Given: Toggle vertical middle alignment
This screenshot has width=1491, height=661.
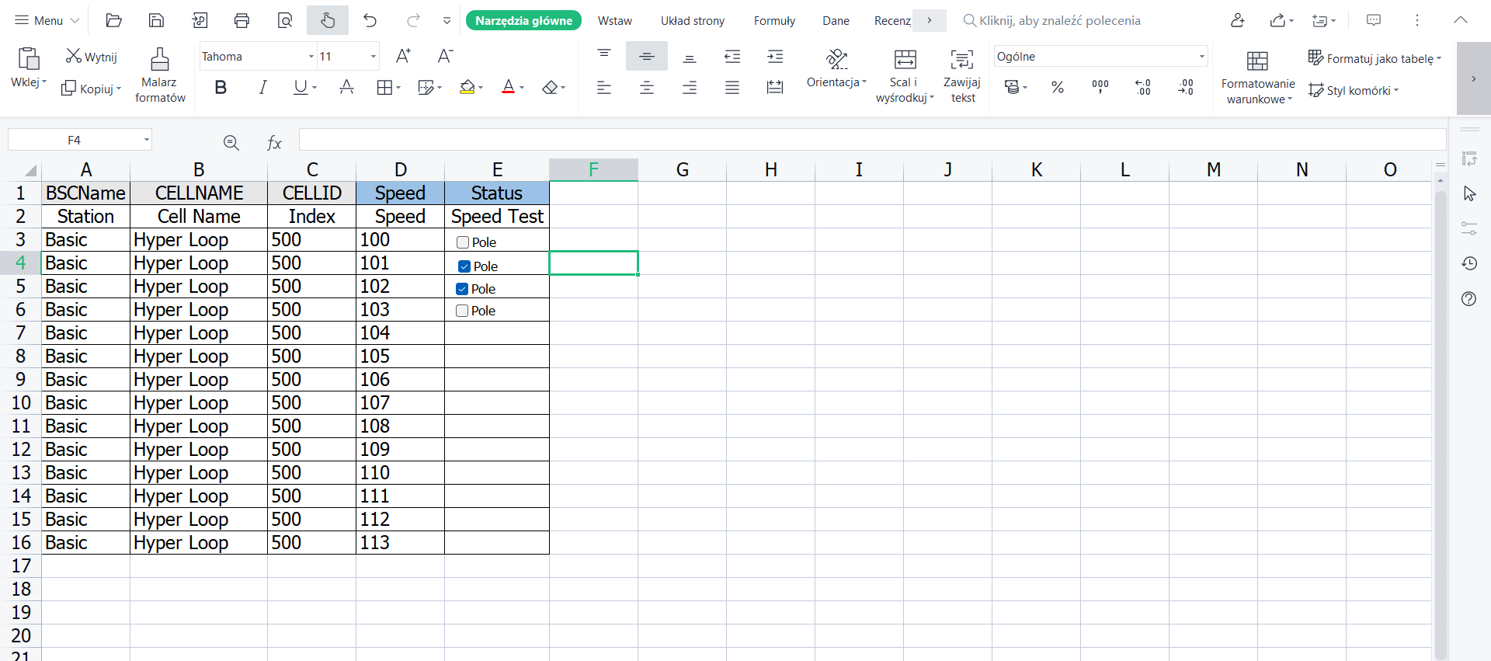Looking at the screenshot, I should [x=647, y=56].
